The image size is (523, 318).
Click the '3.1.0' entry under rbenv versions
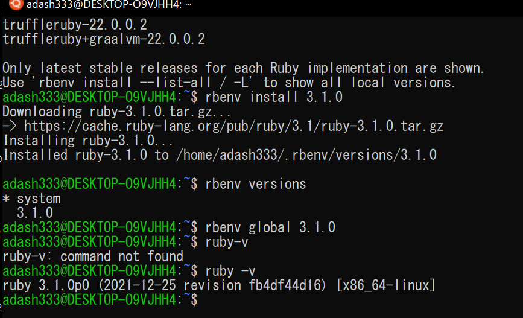point(35,213)
